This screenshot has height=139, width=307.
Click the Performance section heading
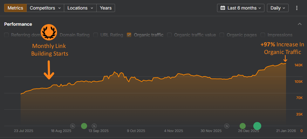tap(18, 24)
